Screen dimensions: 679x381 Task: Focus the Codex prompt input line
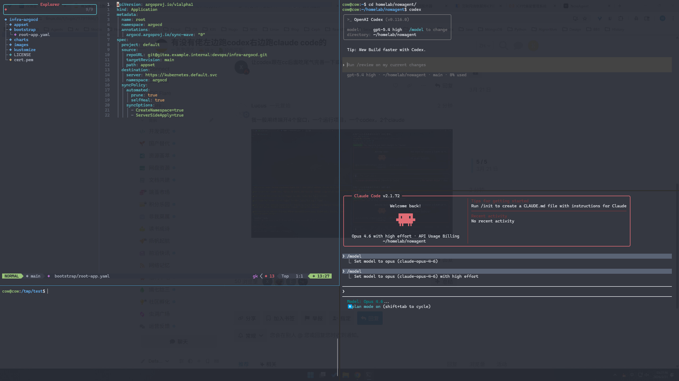coord(507,65)
